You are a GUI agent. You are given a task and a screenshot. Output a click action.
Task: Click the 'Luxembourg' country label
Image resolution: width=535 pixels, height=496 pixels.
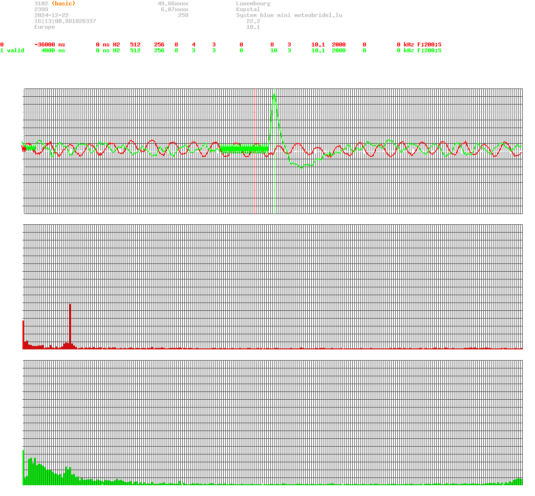[x=253, y=3]
